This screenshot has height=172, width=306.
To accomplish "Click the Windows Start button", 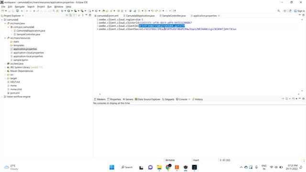I will click(x=112, y=167).
